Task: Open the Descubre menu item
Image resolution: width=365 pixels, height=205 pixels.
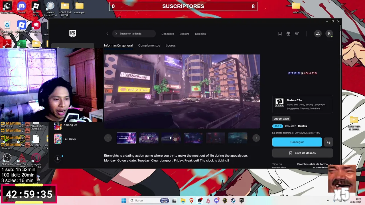Action: (168, 34)
